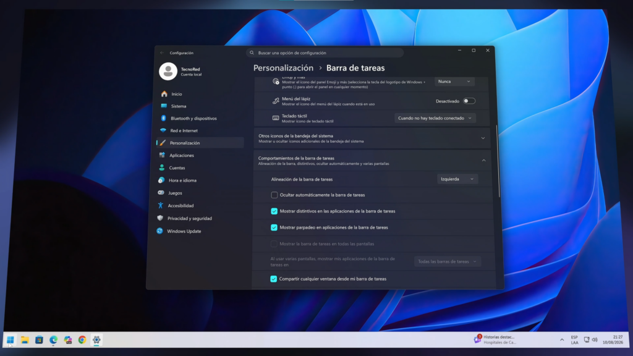Open Microsoft Store from the taskbar
633x356 pixels.
39,340
